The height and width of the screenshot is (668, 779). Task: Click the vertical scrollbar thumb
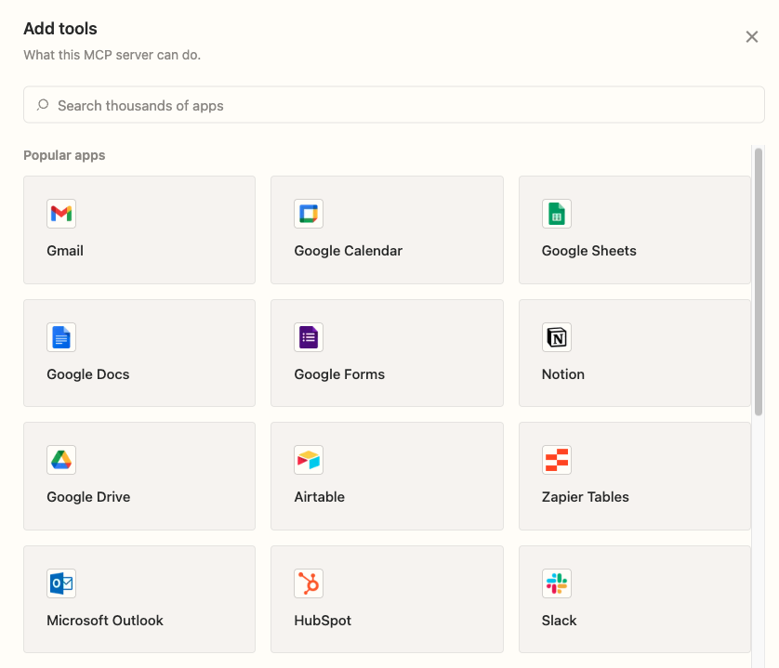pos(759,282)
